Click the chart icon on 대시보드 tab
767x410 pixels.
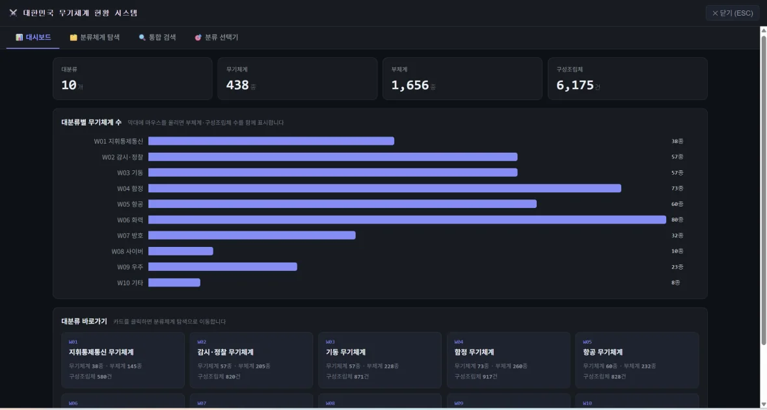[19, 37]
